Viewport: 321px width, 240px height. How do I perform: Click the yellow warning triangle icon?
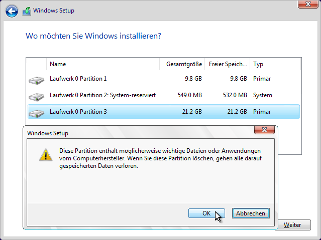click(x=46, y=155)
